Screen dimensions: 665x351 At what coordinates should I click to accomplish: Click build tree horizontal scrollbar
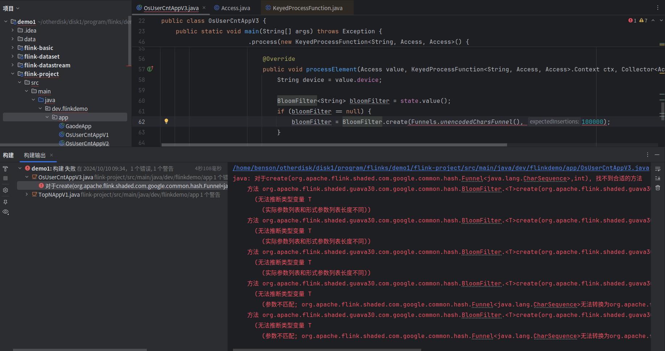tap(80, 350)
